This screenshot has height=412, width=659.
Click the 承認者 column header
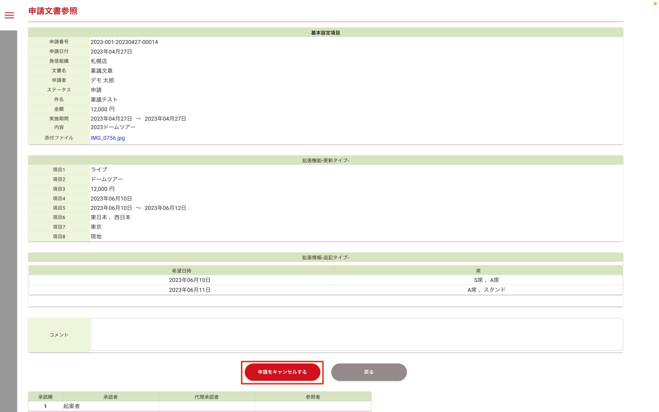(110, 397)
